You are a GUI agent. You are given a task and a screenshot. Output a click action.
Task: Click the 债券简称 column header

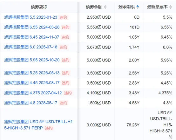tap(39, 7)
